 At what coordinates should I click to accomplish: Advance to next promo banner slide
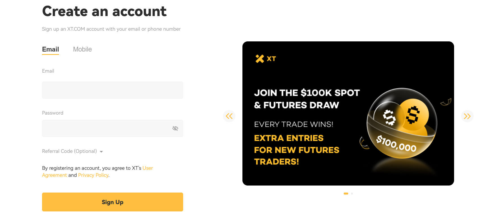click(x=467, y=116)
